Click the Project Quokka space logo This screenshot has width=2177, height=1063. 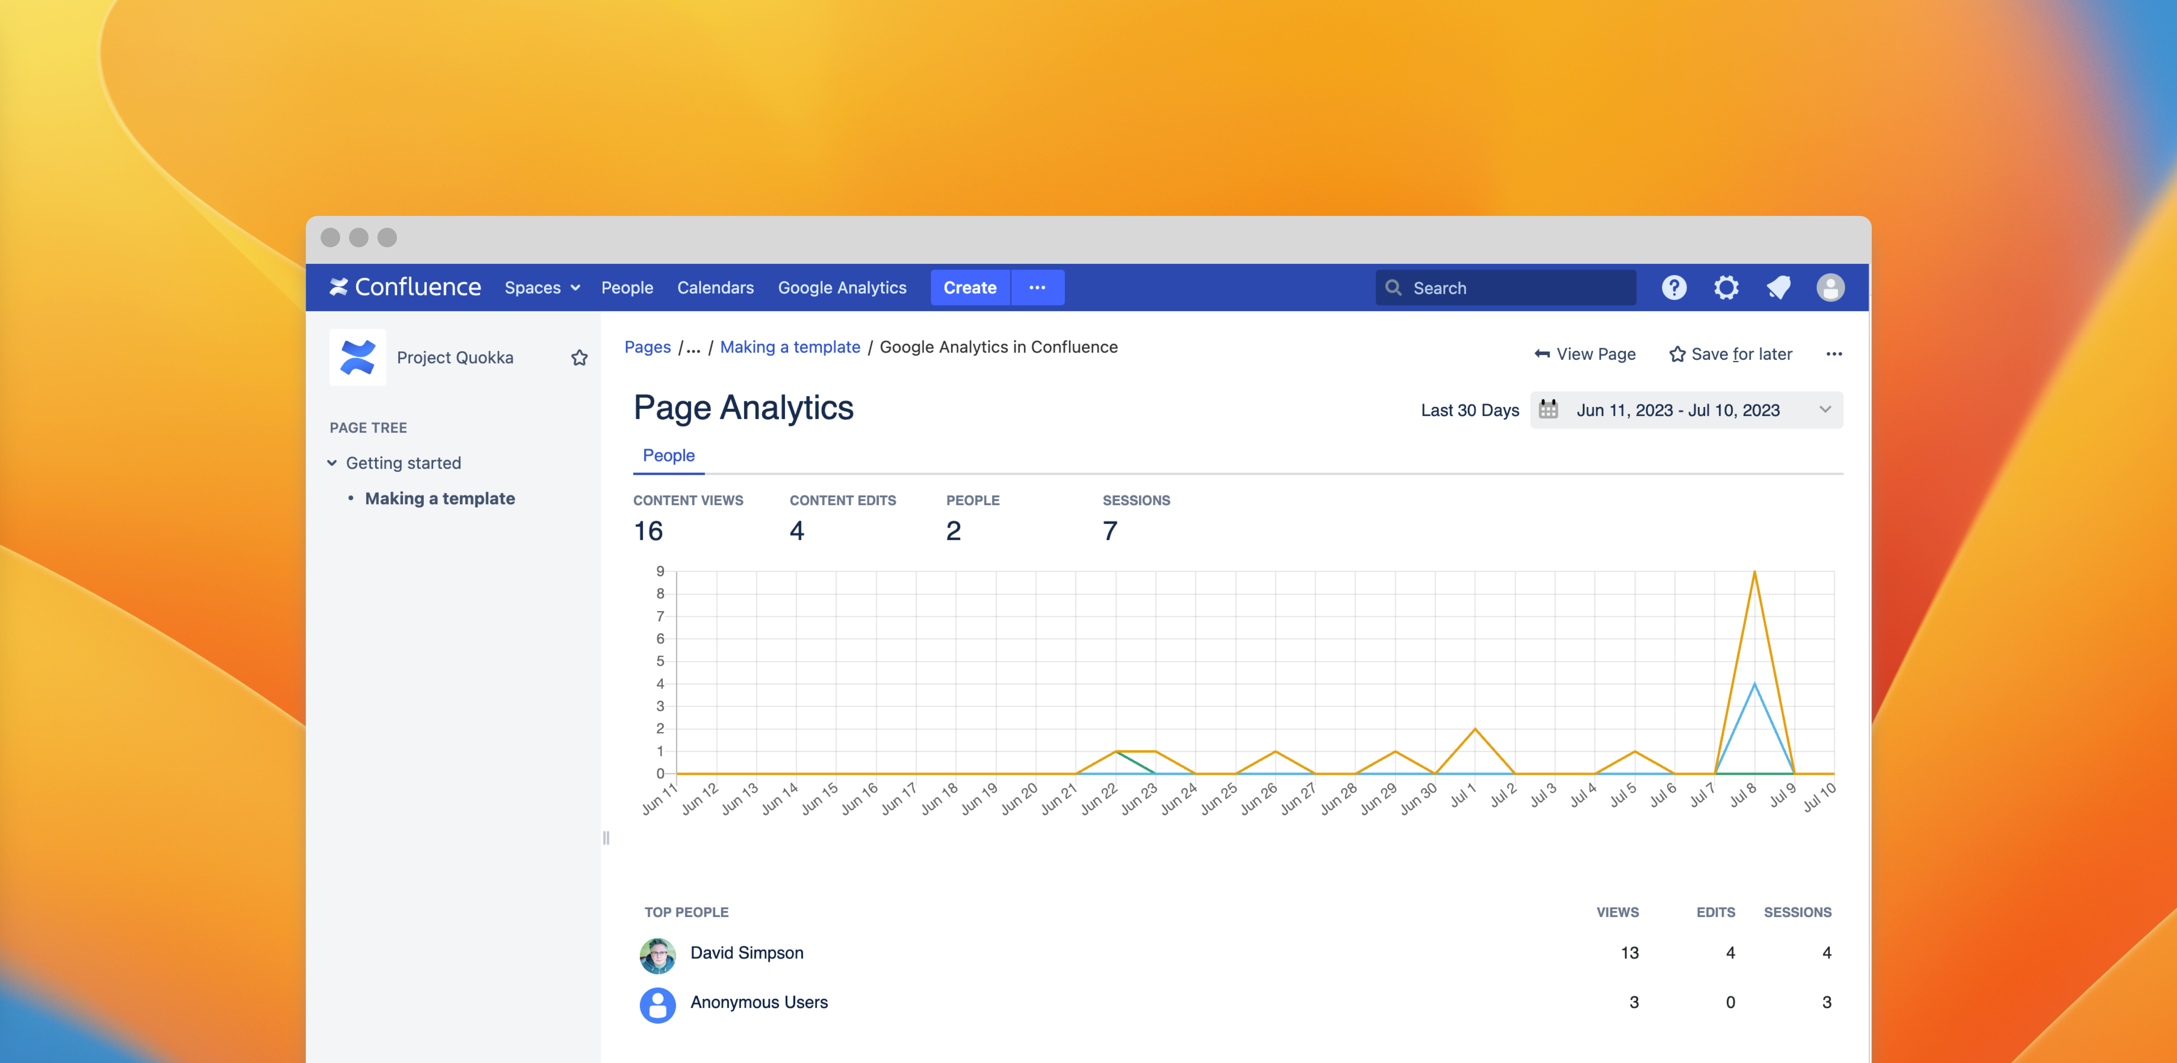pos(358,357)
